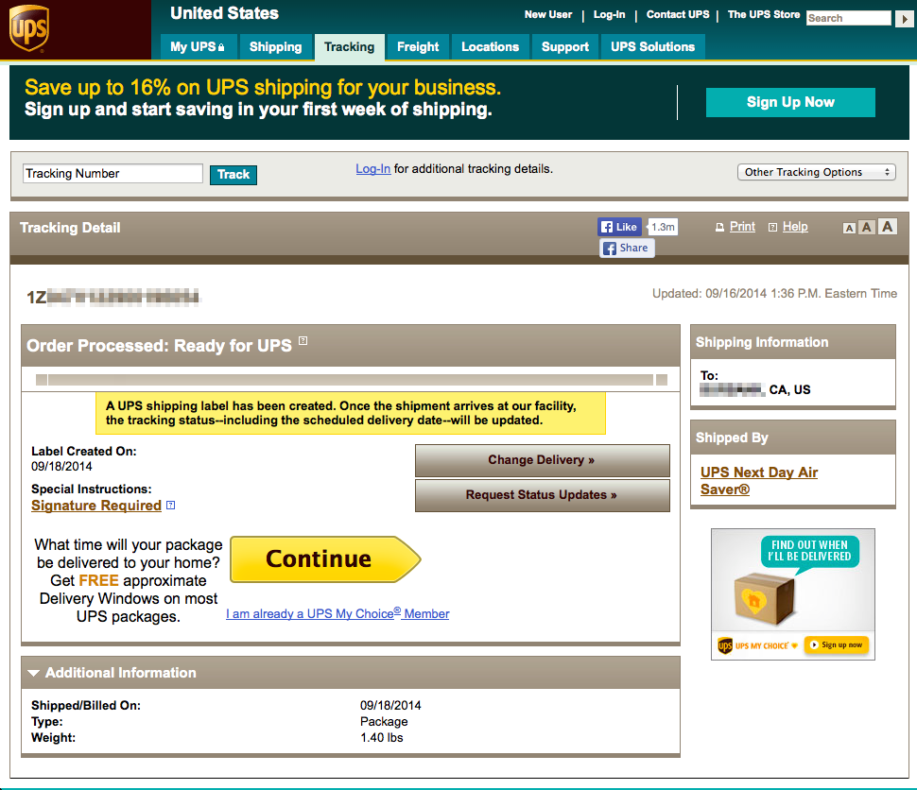The image size is (917, 790).
Task: Click the UPS shield logo
Action: pyautogui.click(x=28, y=28)
